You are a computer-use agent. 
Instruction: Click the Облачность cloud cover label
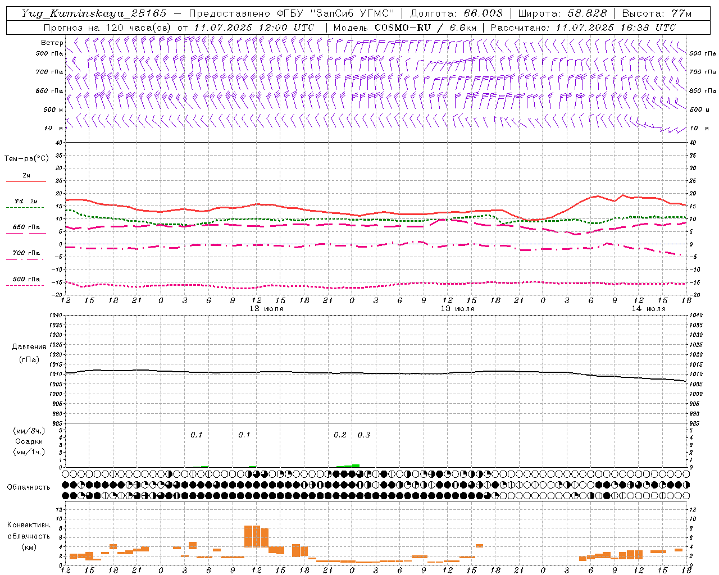point(29,487)
